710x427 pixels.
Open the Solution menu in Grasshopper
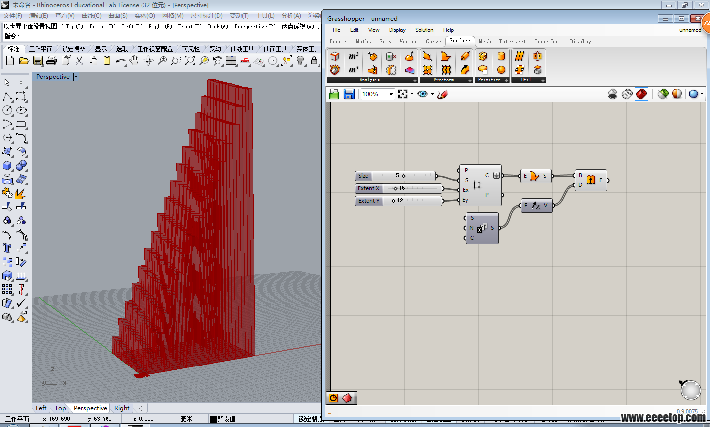point(424,30)
